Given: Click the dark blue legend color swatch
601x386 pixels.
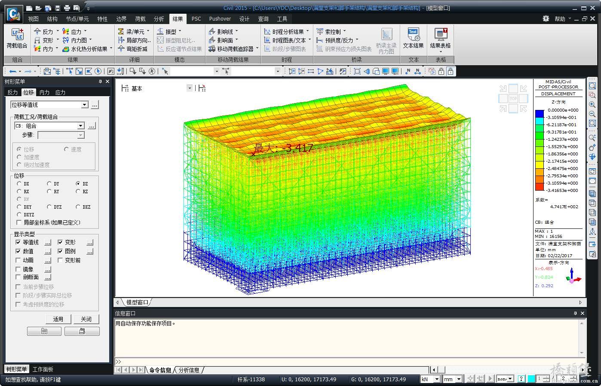Looking at the screenshot, I should 540,114.
